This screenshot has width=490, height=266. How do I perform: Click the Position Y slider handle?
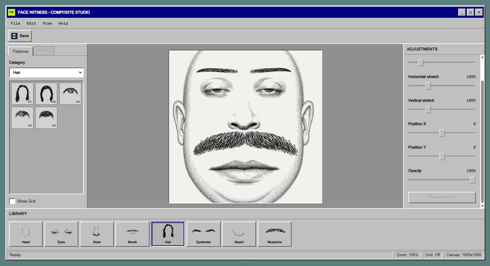pos(442,156)
